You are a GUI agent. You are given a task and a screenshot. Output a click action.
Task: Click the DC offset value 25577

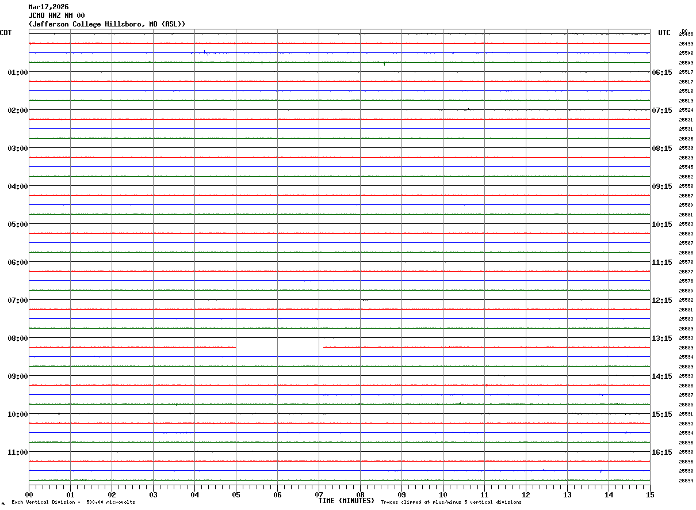pyautogui.click(x=686, y=272)
